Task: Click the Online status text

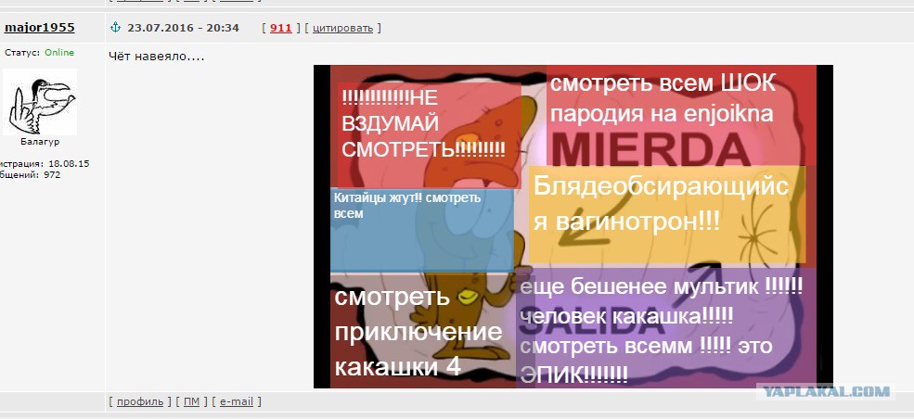Action: pos(59,52)
